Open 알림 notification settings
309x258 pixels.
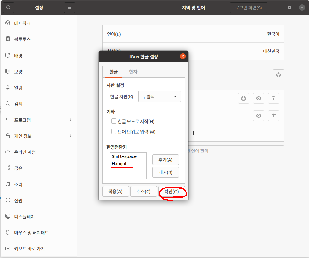coord(39,88)
